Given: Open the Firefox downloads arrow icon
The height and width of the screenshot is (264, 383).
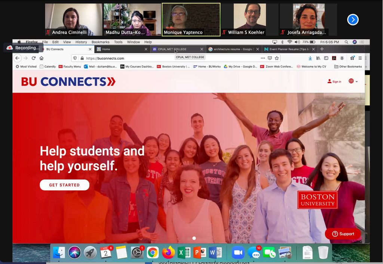Looking at the screenshot, I should [x=310, y=58].
